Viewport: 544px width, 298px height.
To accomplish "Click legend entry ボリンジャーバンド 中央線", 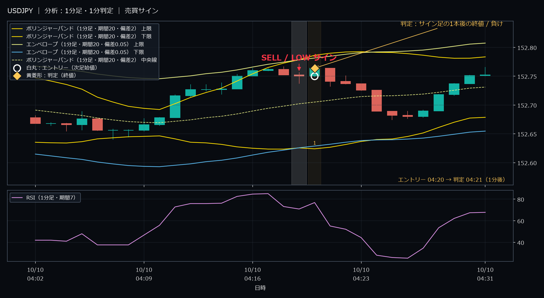I will click(84, 60).
